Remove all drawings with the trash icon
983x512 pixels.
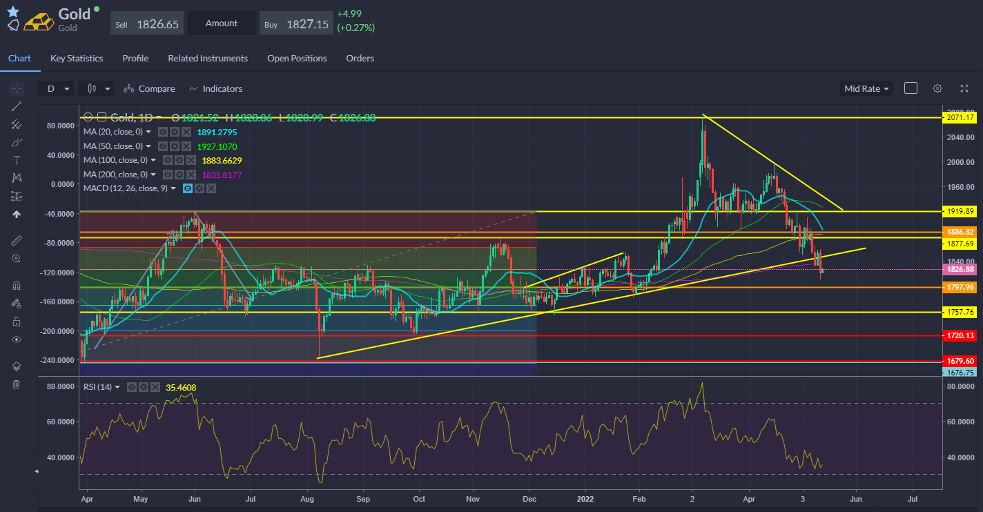click(17, 384)
